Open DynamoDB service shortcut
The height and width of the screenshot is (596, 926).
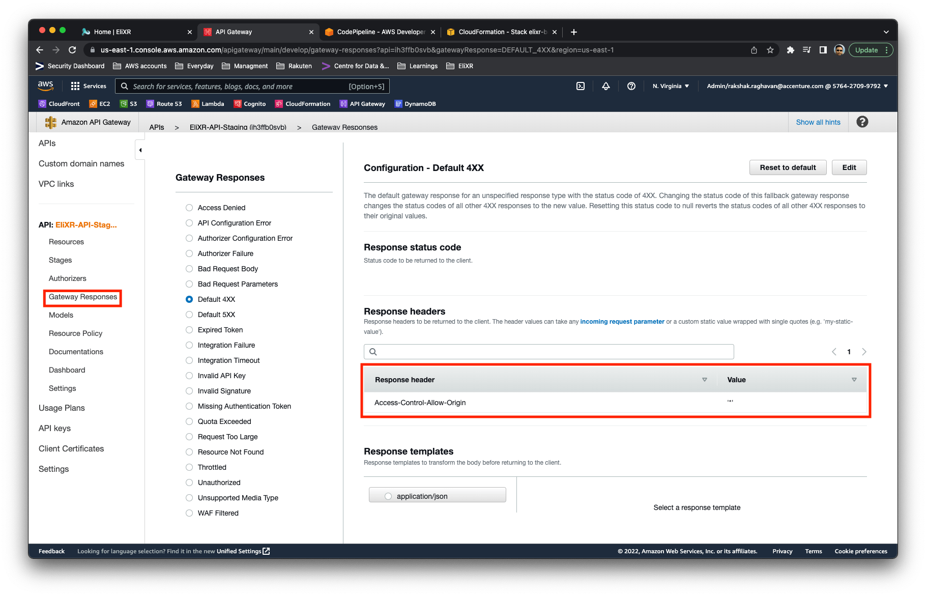(416, 104)
